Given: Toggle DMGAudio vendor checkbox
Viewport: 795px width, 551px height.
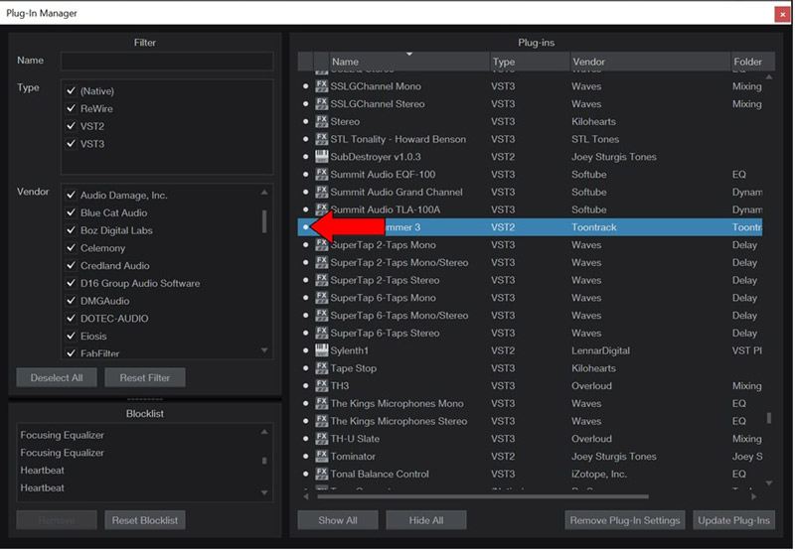Looking at the screenshot, I should pos(71,301).
